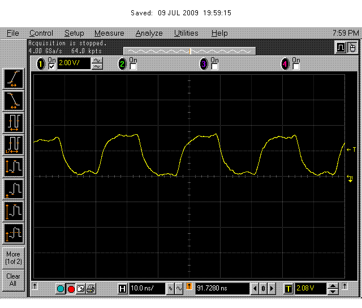
Task: Click the trigger level up stepper arrow
Action: [333, 286]
